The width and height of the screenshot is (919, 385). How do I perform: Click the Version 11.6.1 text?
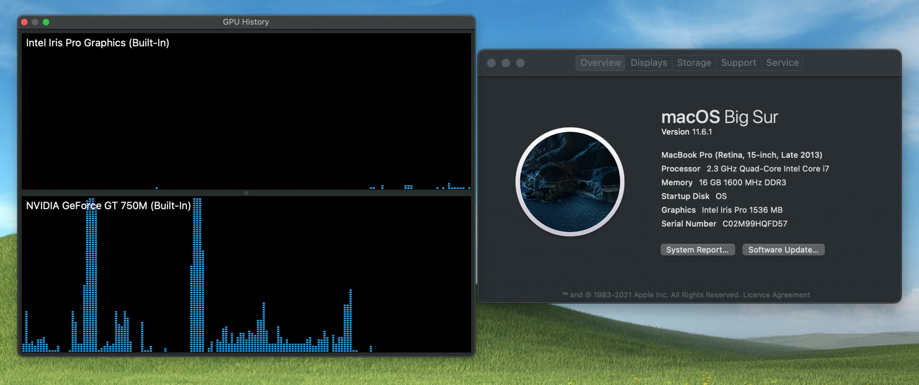point(686,132)
